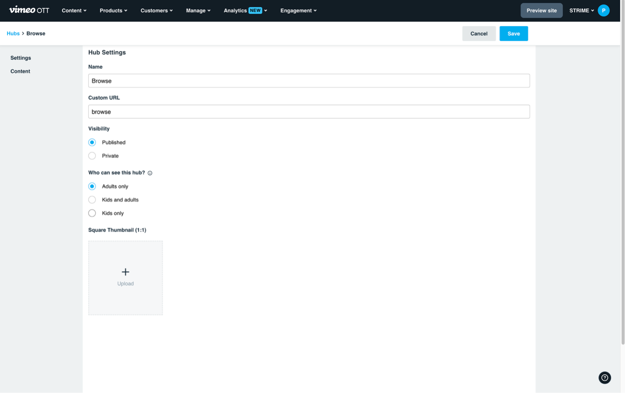
Task: Click the Hubs breadcrumb link
Action: [x=13, y=34]
